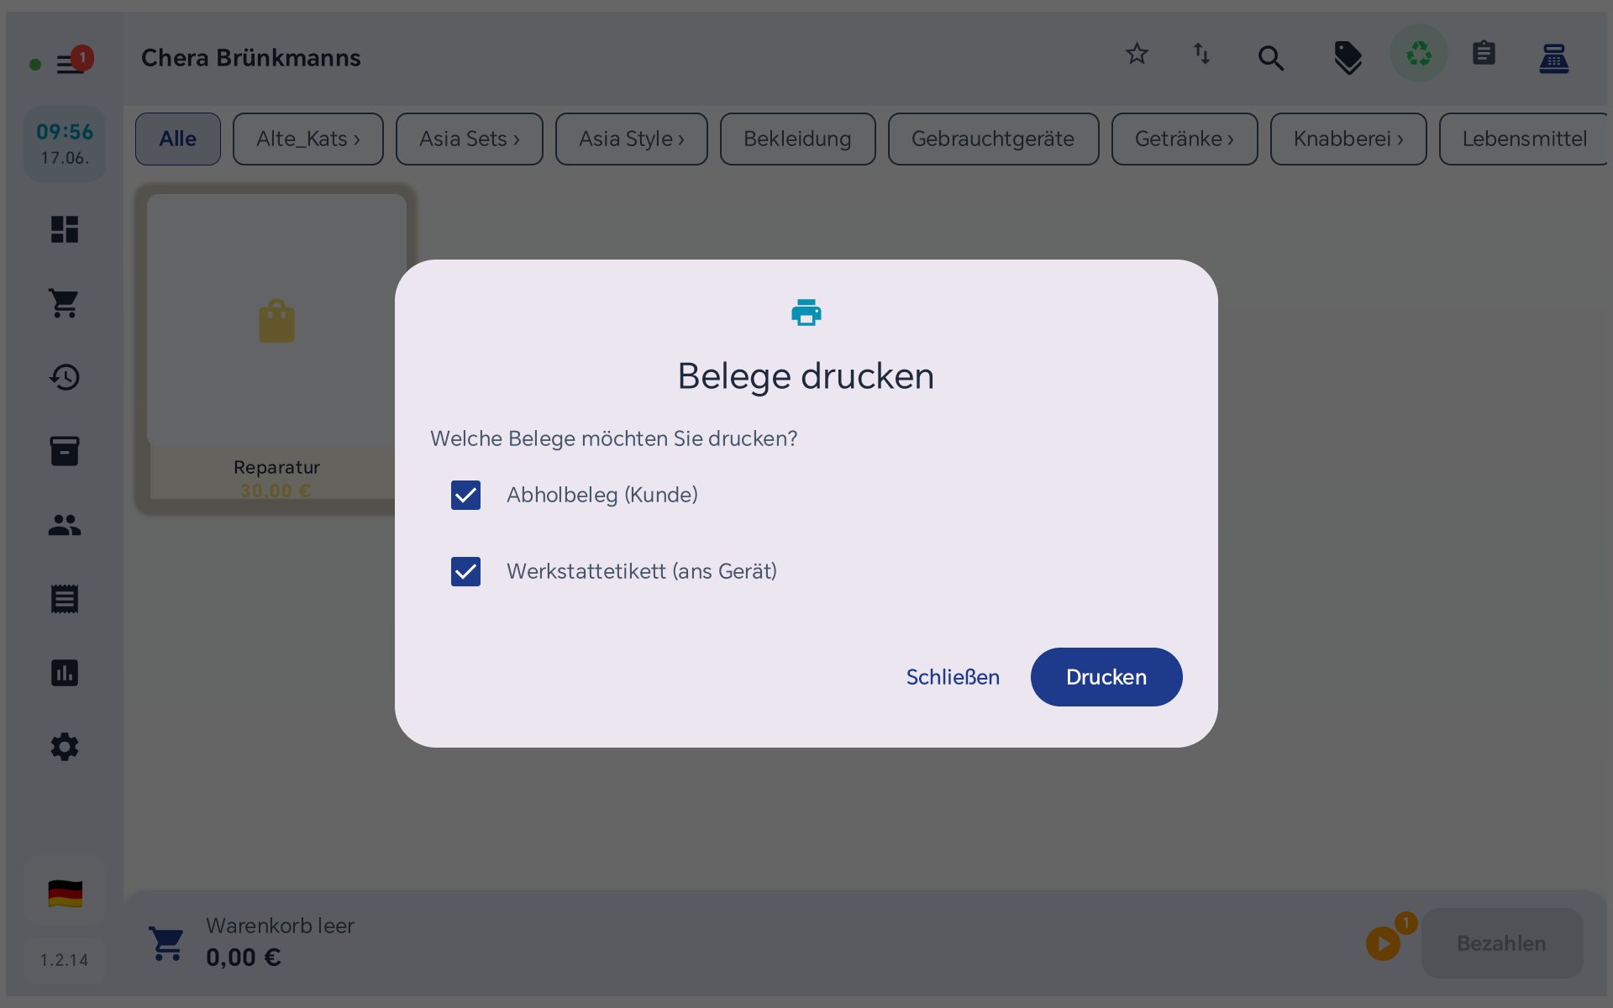Uncheck Werkstattetikett (ans Gerät) checkbox
The image size is (1613, 1008).
click(x=465, y=572)
